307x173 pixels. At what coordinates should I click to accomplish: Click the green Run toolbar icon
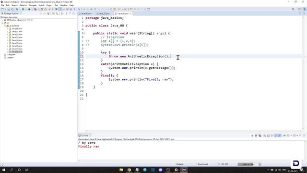(x=23, y=9)
